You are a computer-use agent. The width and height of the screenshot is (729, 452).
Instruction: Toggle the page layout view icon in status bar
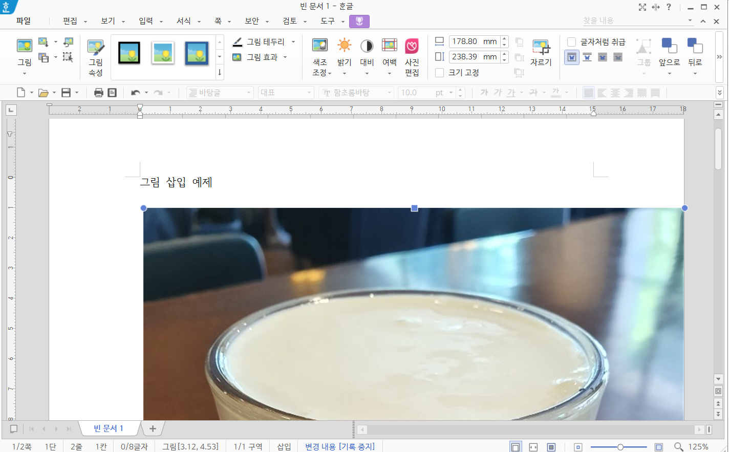[516, 447]
